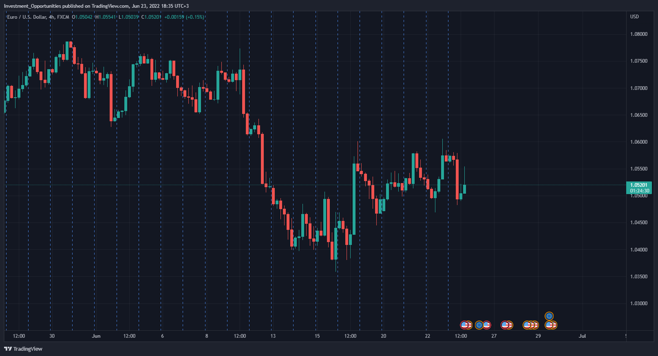Click the 29 date label on the time axis
Image resolution: width=658 pixels, height=356 pixels.
(538, 336)
